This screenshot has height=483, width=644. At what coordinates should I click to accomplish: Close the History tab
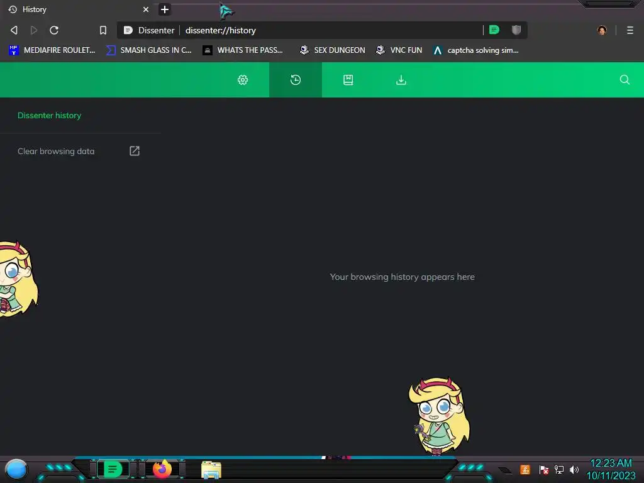click(x=146, y=9)
